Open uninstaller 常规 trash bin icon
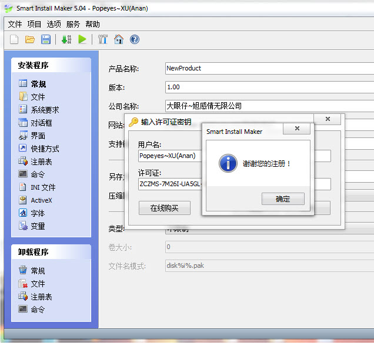The width and height of the screenshot is (374, 343). pyautogui.click(x=23, y=270)
